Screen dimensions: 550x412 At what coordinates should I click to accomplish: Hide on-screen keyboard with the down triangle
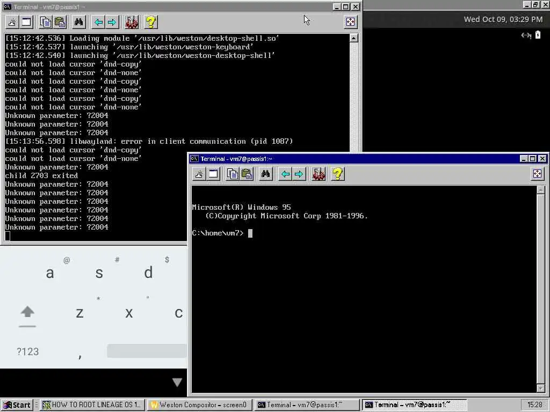(177, 382)
